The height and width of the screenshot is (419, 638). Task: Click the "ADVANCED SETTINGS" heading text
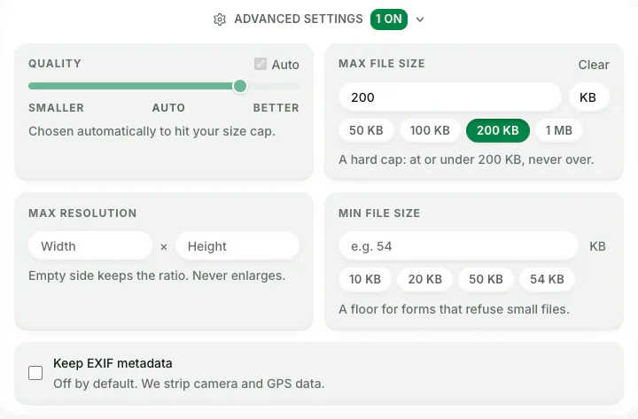coord(299,19)
